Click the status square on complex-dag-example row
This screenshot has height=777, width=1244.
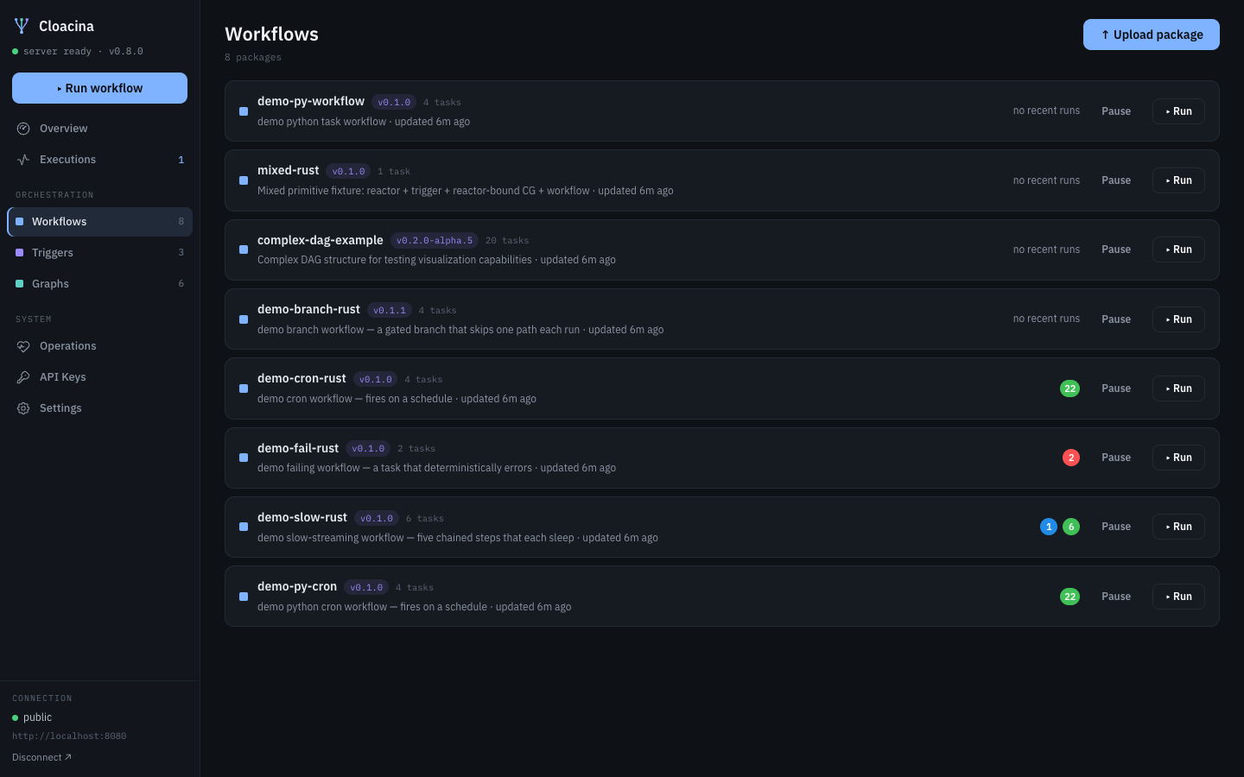[x=244, y=250]
